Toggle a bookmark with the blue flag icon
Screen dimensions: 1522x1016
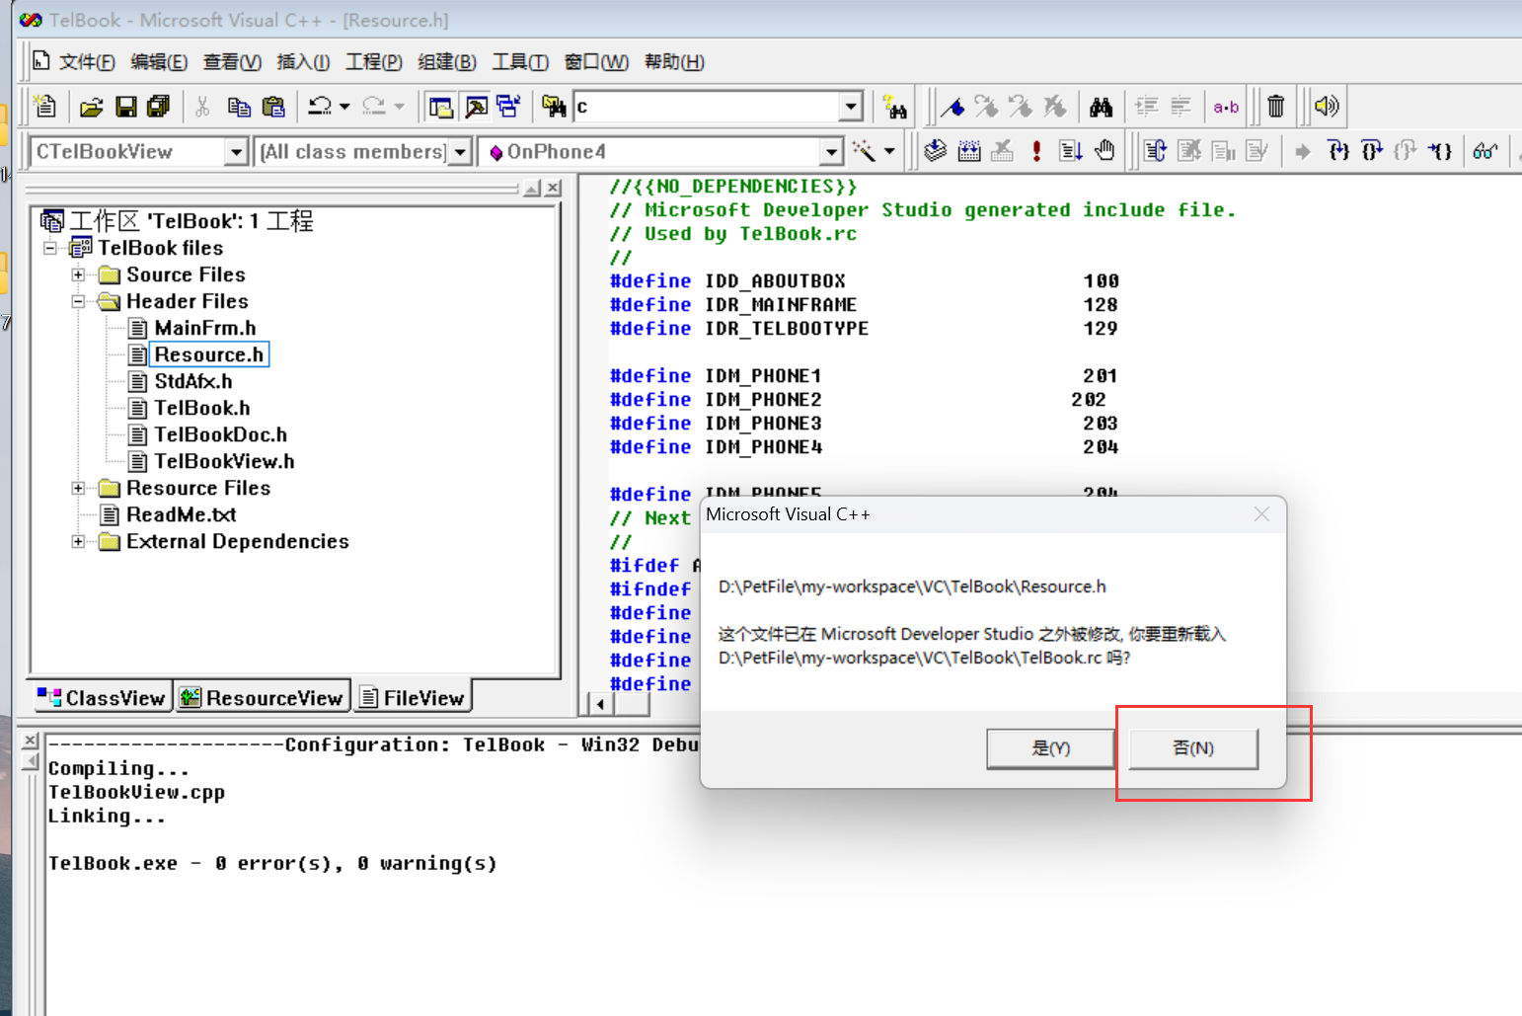point(952,107)
